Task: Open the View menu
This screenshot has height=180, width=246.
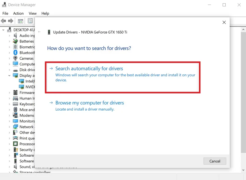Action: (33, 14)
